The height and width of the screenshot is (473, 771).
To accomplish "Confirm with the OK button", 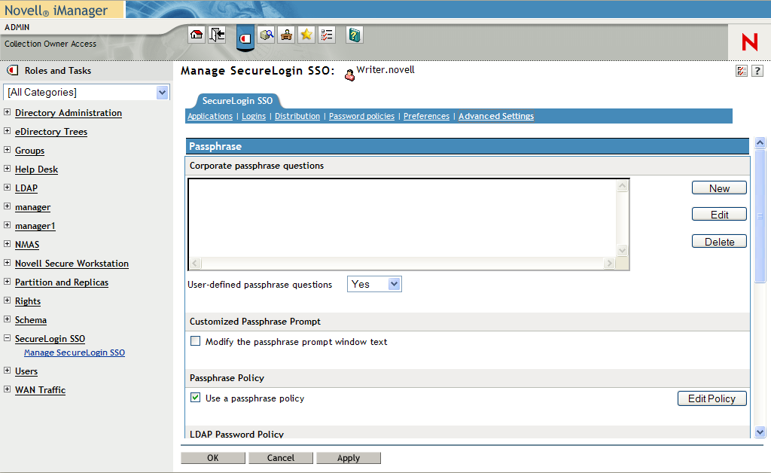I will (x=213, y=458).
